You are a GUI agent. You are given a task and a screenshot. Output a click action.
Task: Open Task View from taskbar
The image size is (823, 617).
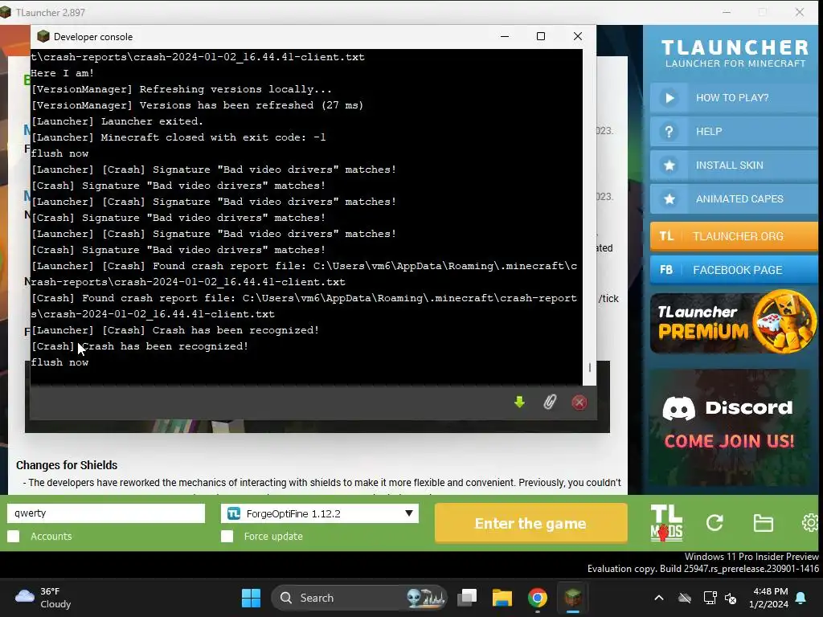coord(467,598)
